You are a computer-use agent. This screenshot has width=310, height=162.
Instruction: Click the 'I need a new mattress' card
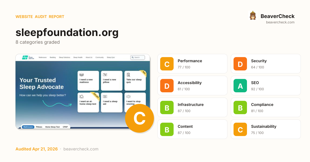coord(88,80)
